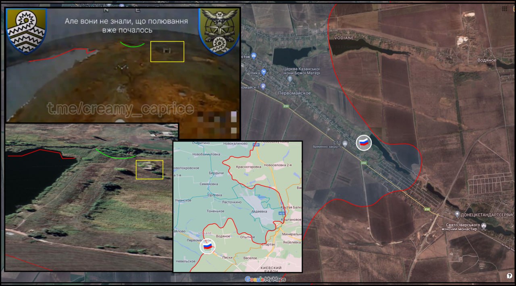Click the Авдеевка label on inset map

click(258, 211)
